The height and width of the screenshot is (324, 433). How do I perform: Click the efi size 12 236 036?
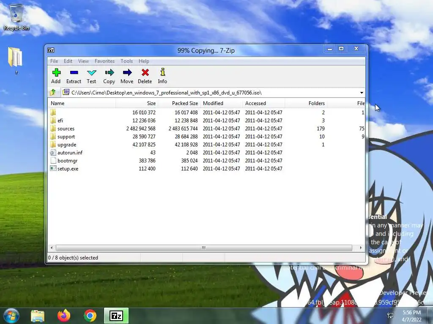[144, 120]
